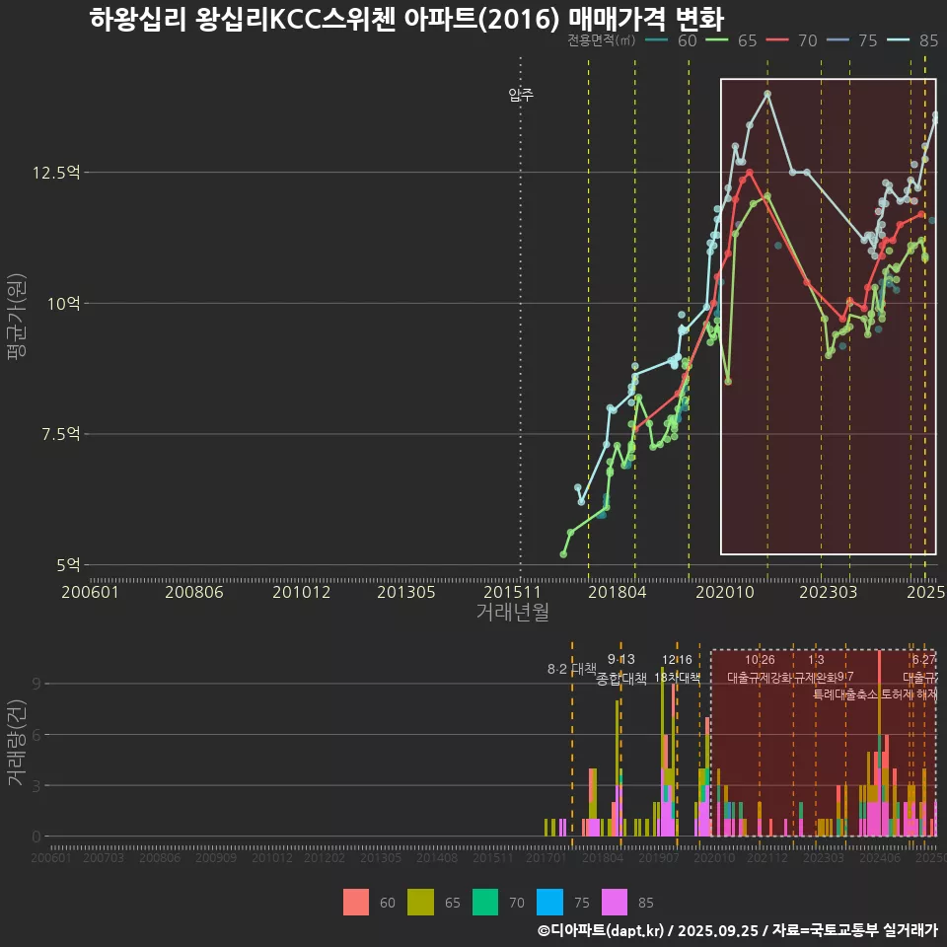947x947 pixels.
Task: Select the olive 65 swatch in bottom legend
Action: (x=421, y=902)
